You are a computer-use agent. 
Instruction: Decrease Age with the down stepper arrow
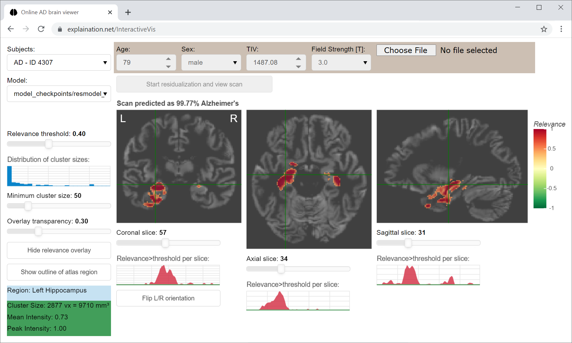tap(168, 67)
